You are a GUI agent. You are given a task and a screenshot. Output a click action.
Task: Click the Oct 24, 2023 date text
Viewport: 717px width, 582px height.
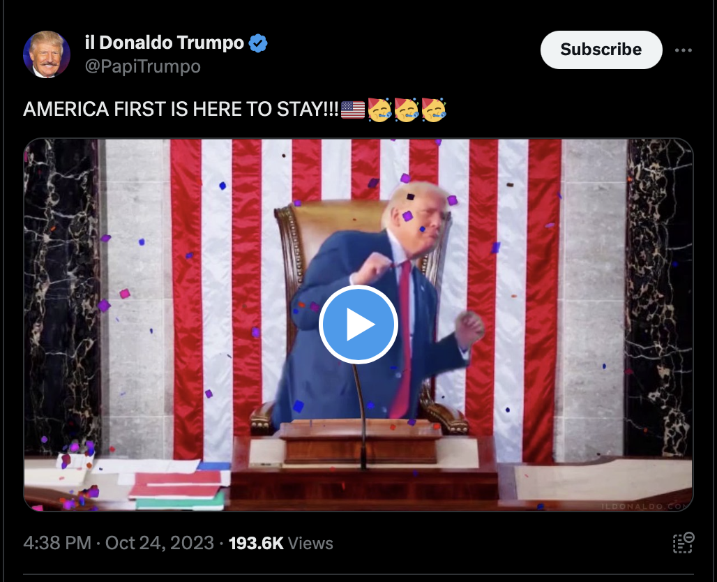[160, 543]
